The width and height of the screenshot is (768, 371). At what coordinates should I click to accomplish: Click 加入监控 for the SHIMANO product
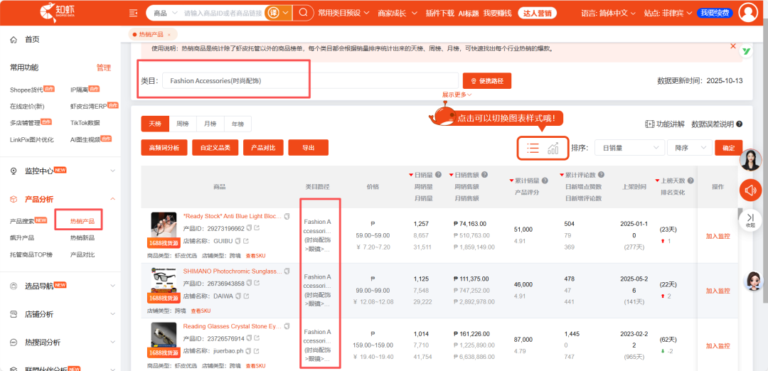(x=718, y=291)
